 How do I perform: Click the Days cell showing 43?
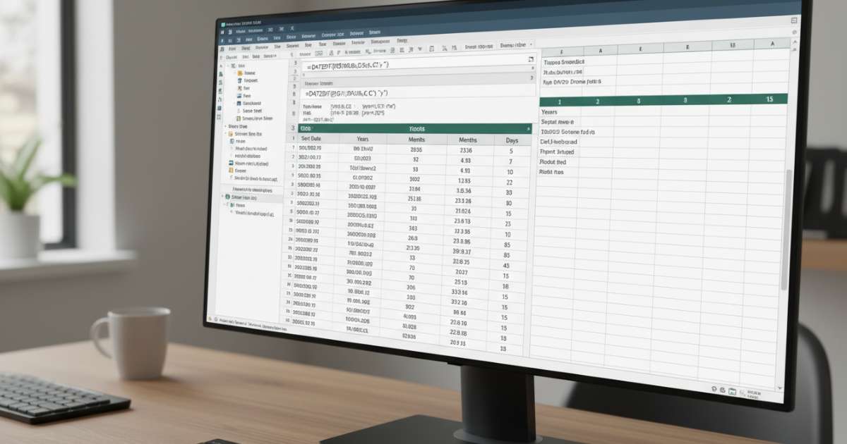[x=507, y=266]
